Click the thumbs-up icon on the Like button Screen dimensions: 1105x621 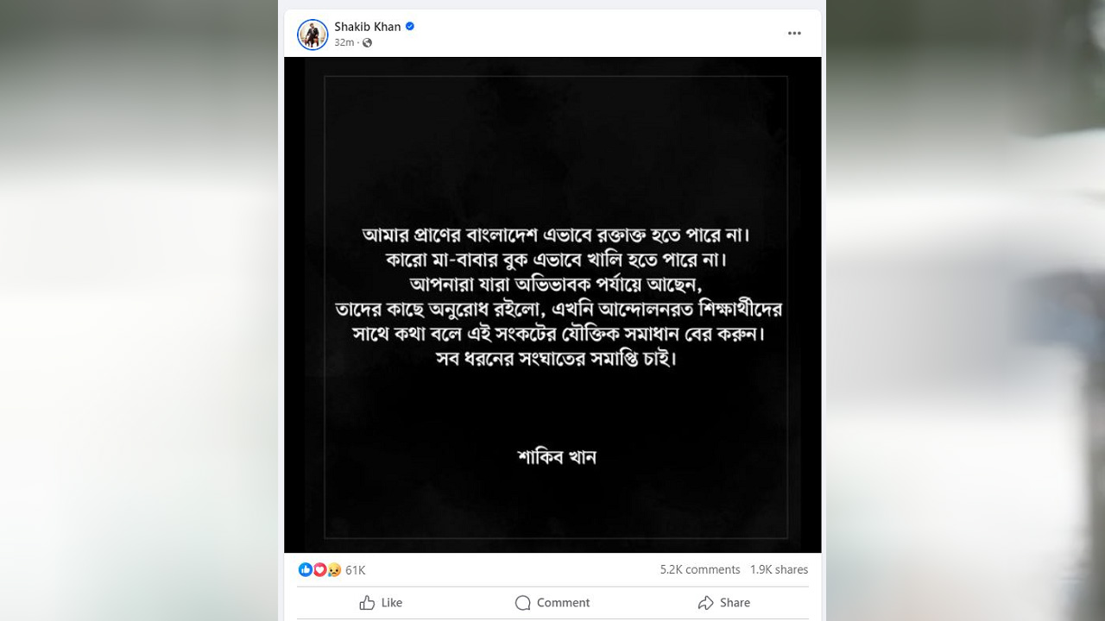click(x=368, y=603)
